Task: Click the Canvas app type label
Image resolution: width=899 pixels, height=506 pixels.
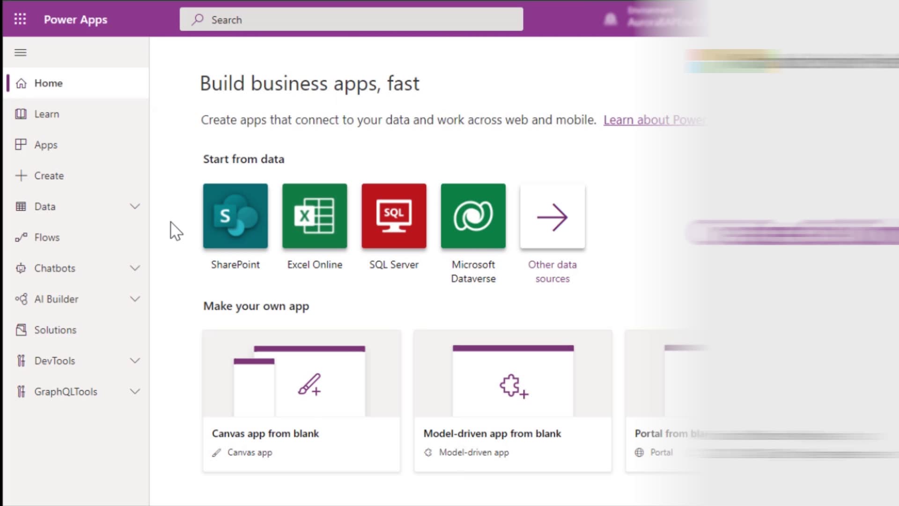Action: [250, 453]
